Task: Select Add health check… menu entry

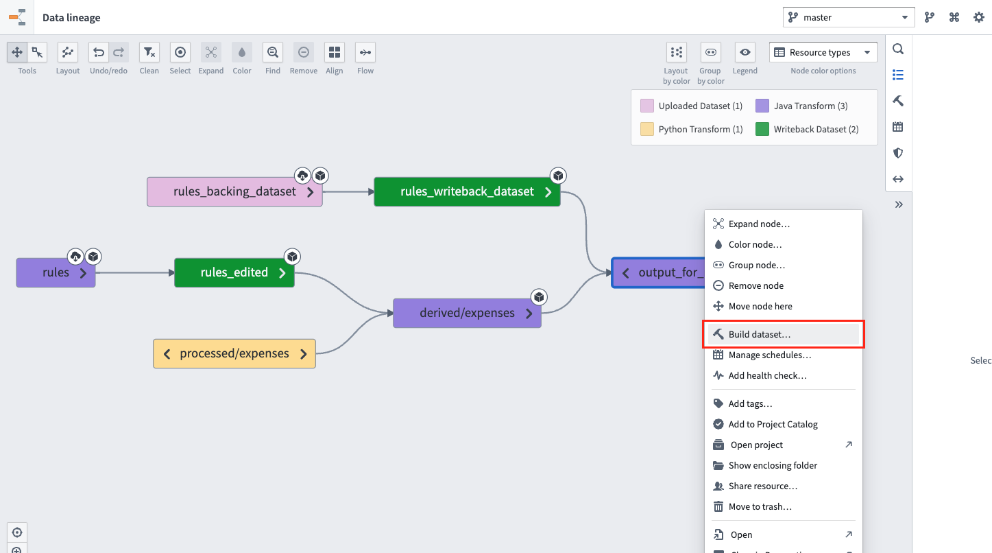Action: click(784, 375)
